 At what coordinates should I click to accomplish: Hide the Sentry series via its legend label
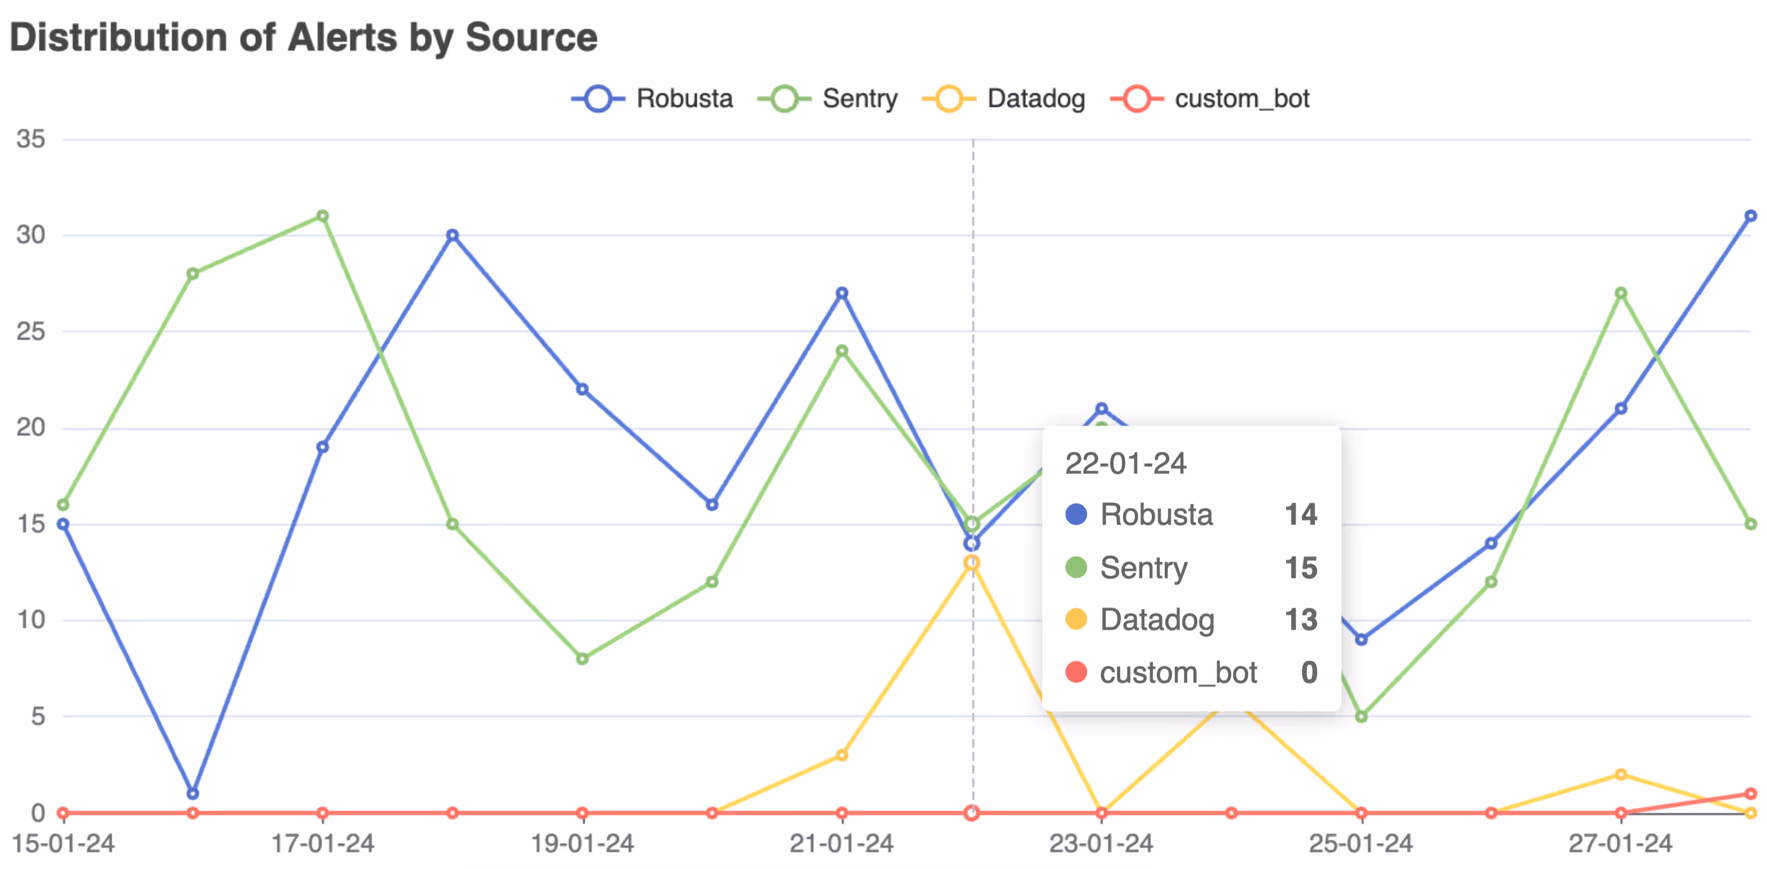(859, 99)
